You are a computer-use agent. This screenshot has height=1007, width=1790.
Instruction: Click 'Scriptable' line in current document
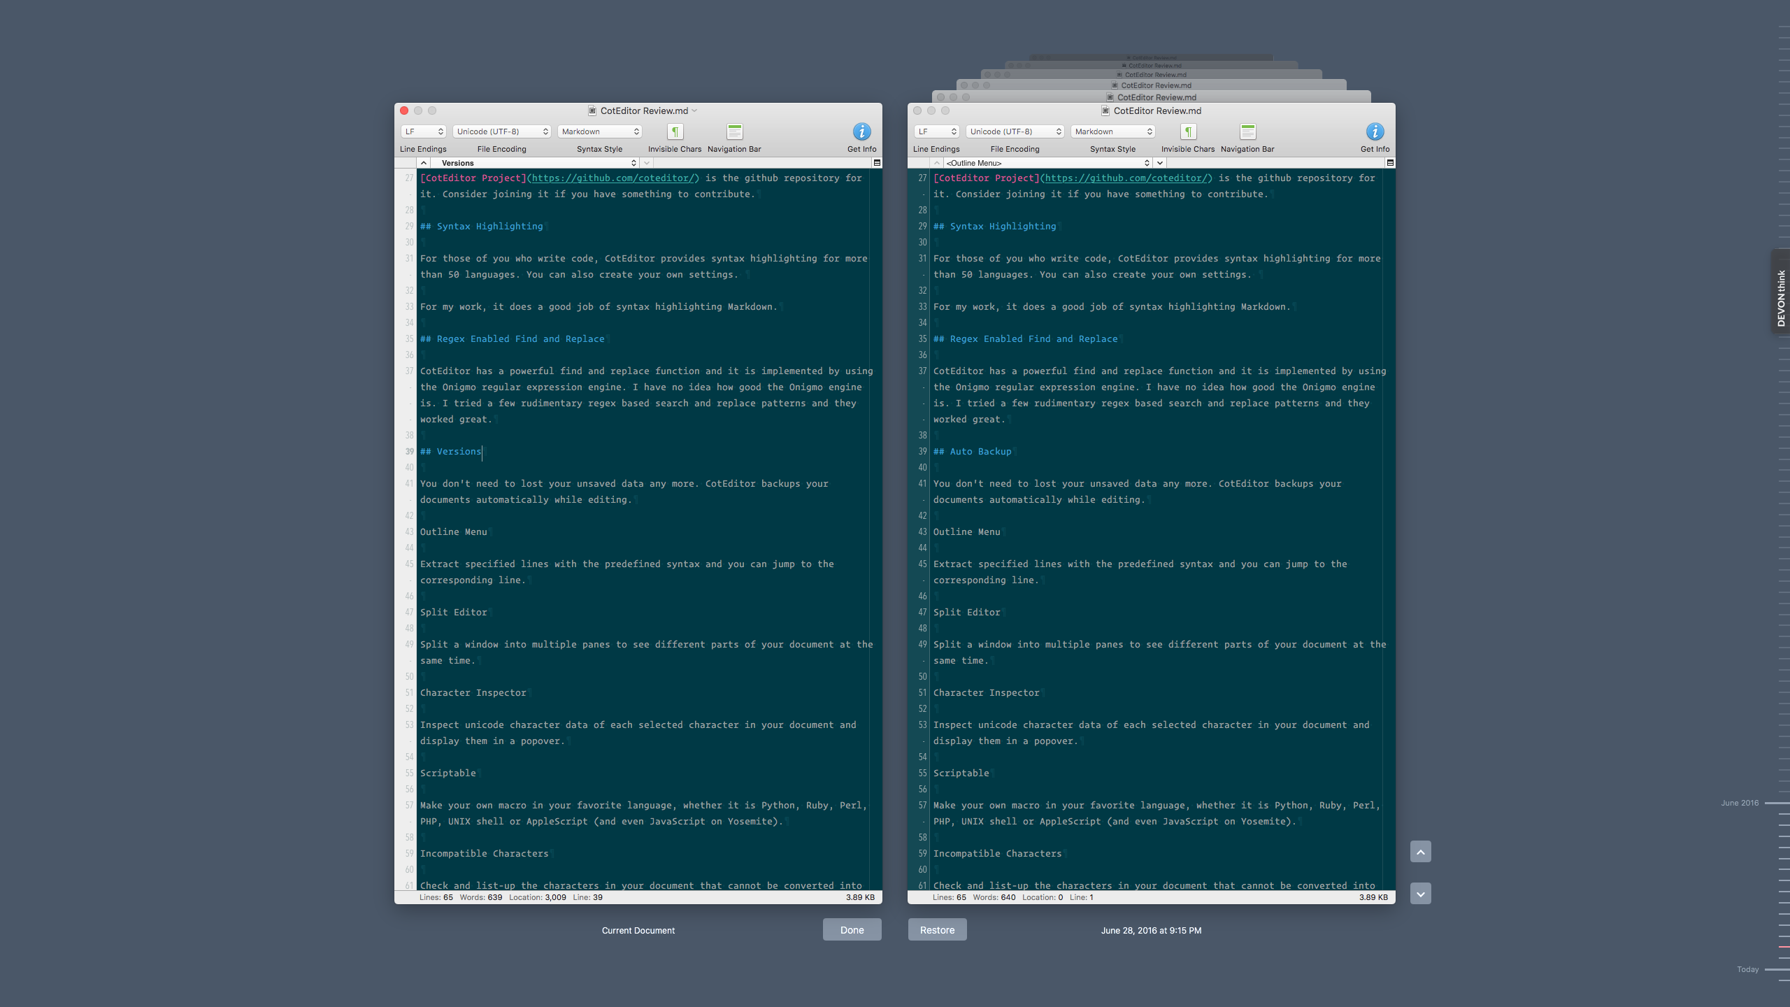pyautogui.click(x=448, y=773)
